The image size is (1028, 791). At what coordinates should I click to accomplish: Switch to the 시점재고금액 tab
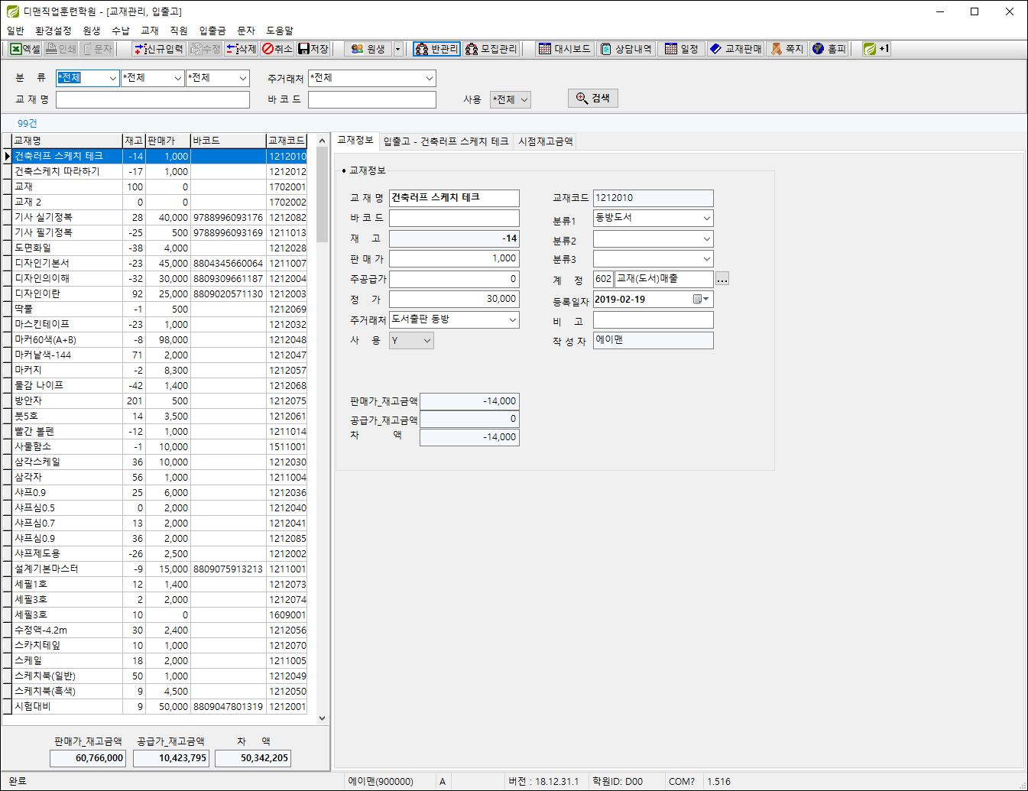coord(546,141)
